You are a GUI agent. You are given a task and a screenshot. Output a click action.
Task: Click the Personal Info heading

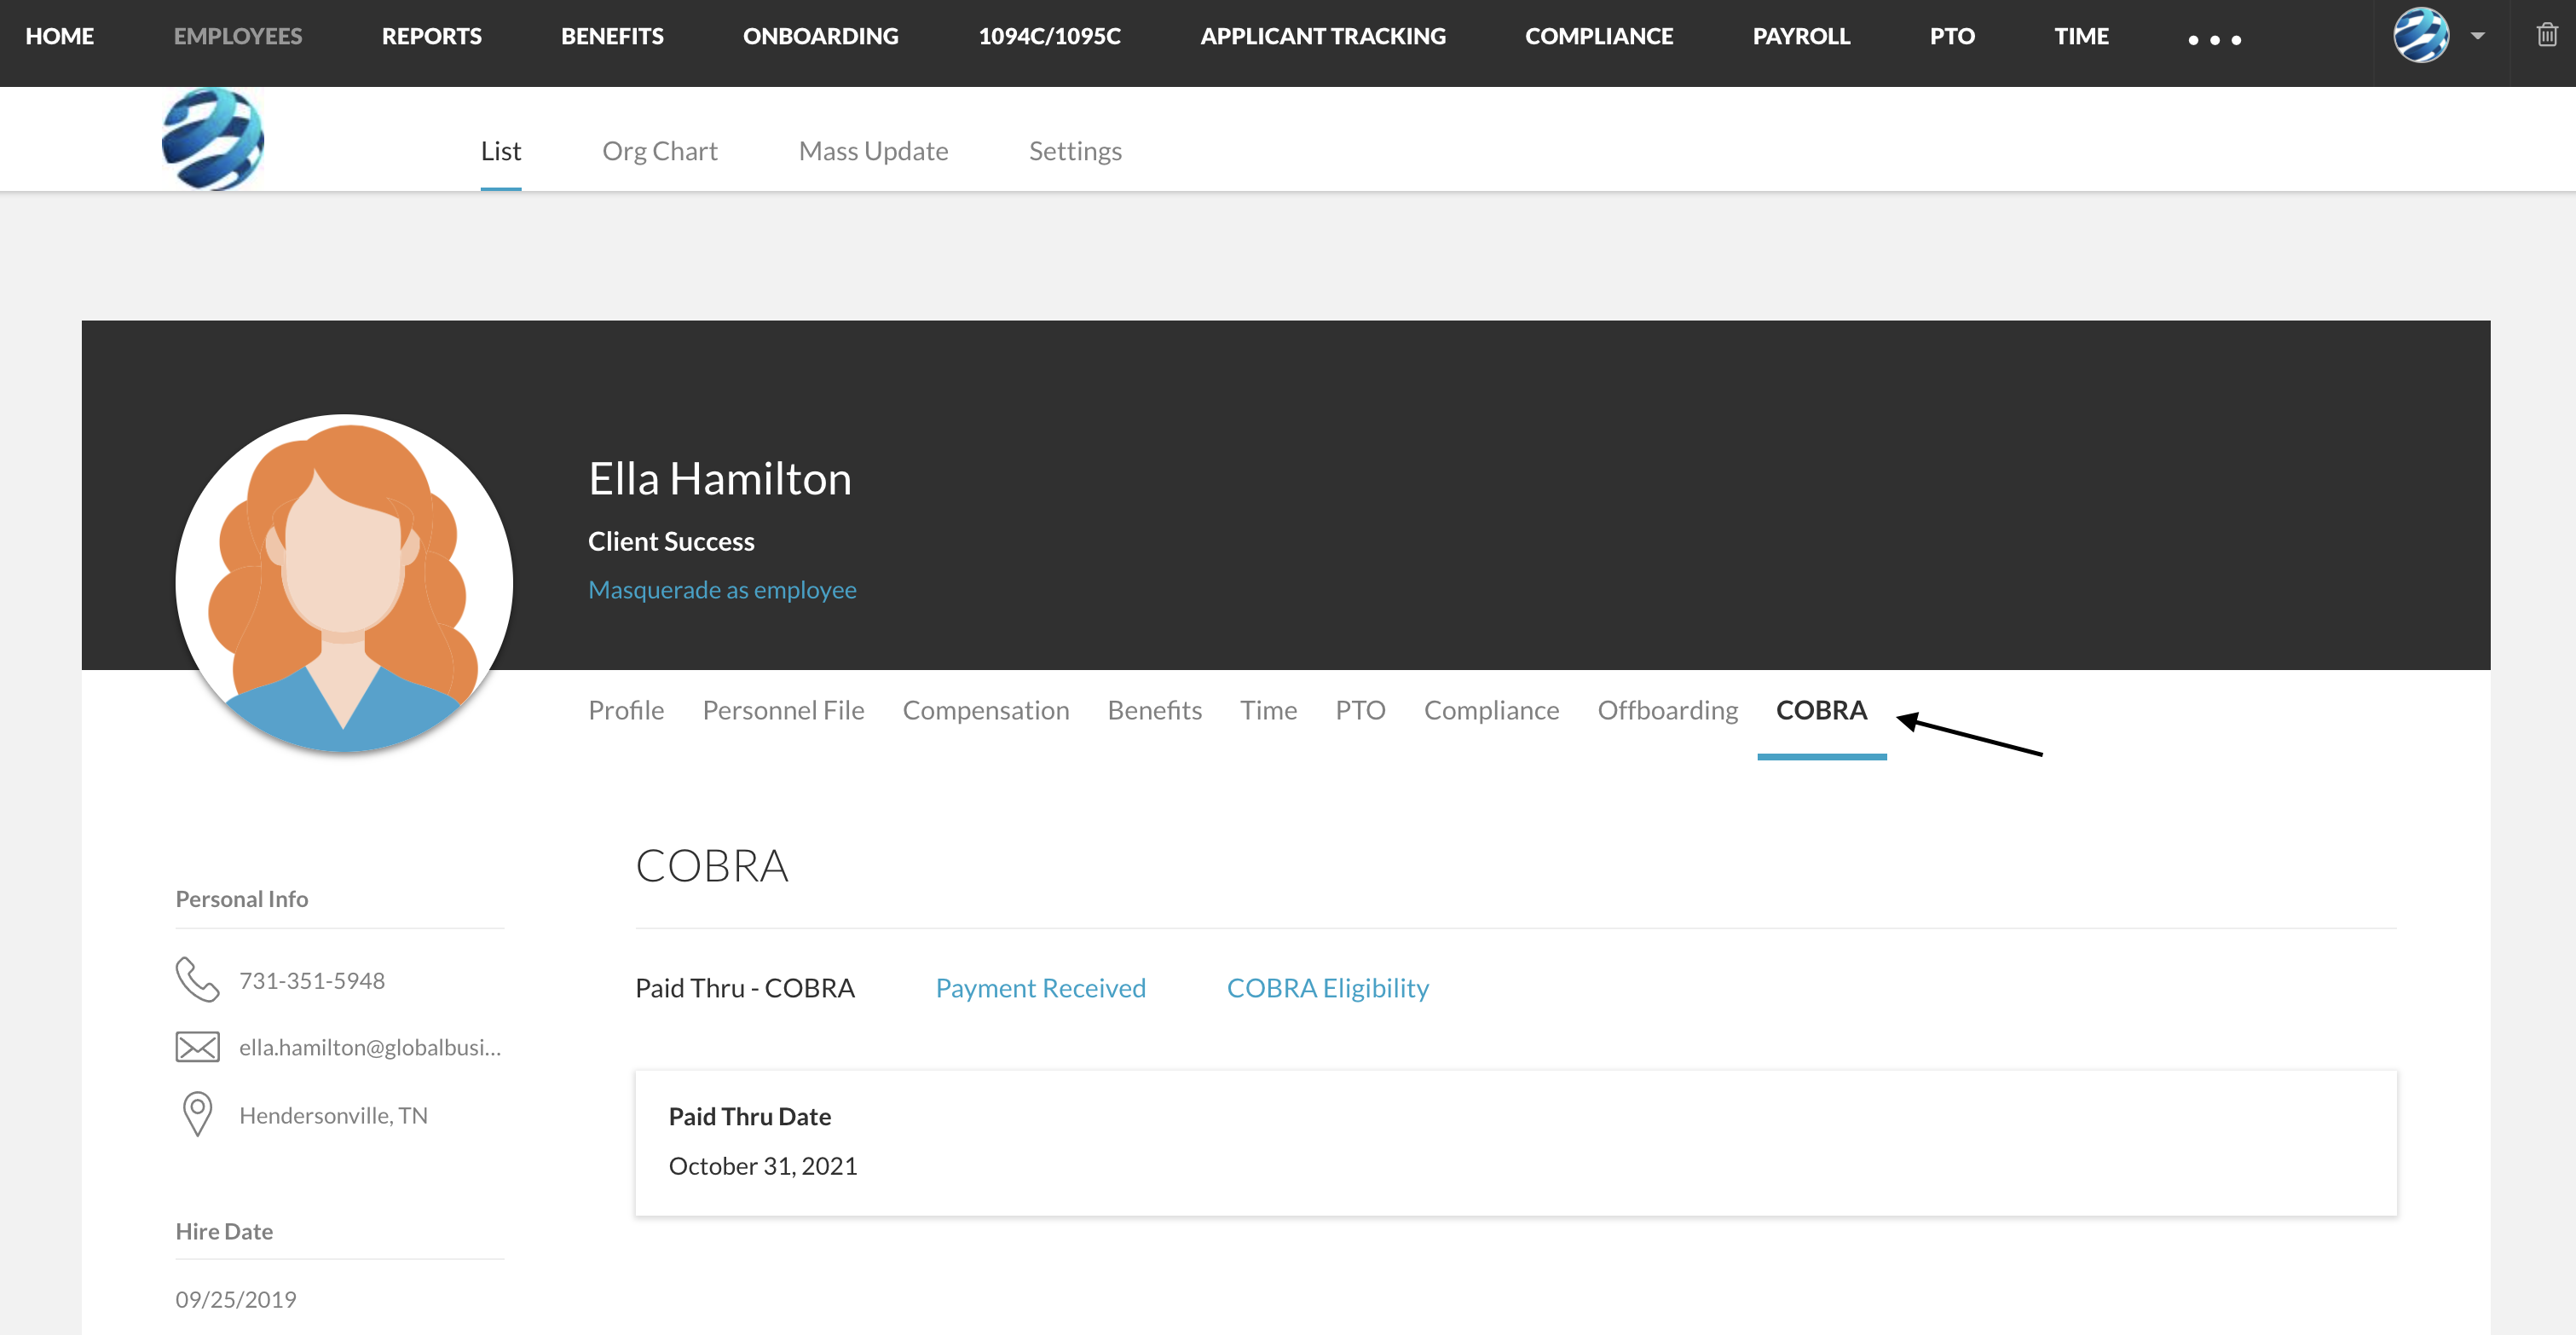tap(242, 899)
